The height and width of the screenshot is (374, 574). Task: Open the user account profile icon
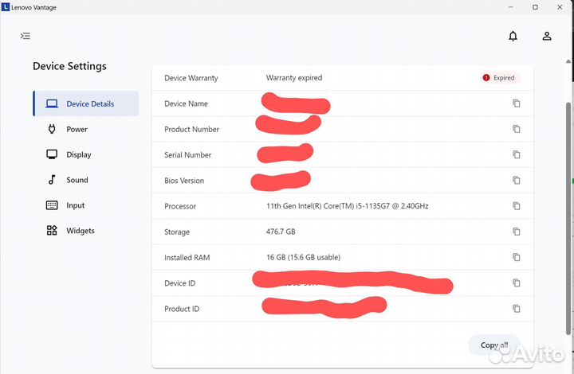(x=547, y=36)
